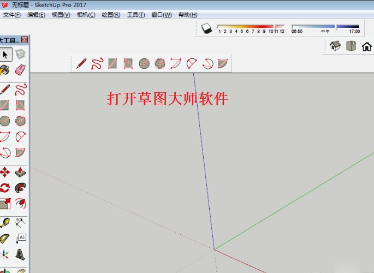Viewport: 374px width, 273px height.
Task: Activate the 3D Text tool
Action: [20, 254]
